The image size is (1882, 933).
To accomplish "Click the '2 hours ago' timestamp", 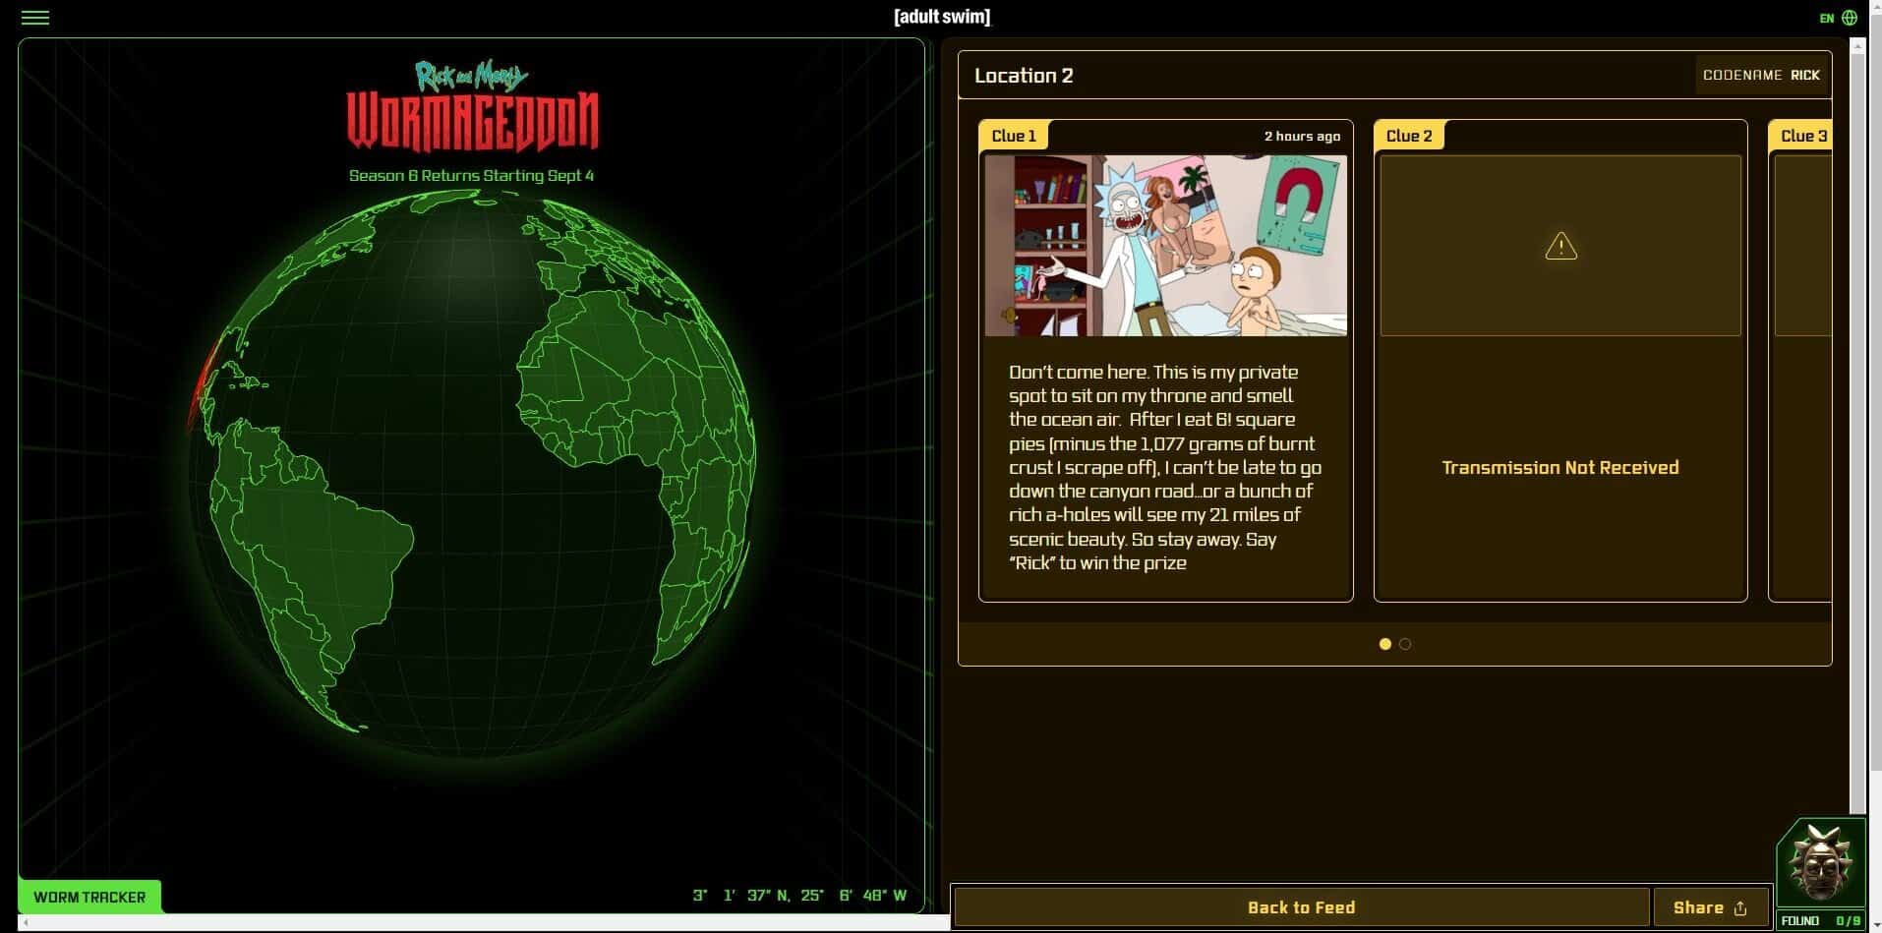I will click(x=1302, y=136).
